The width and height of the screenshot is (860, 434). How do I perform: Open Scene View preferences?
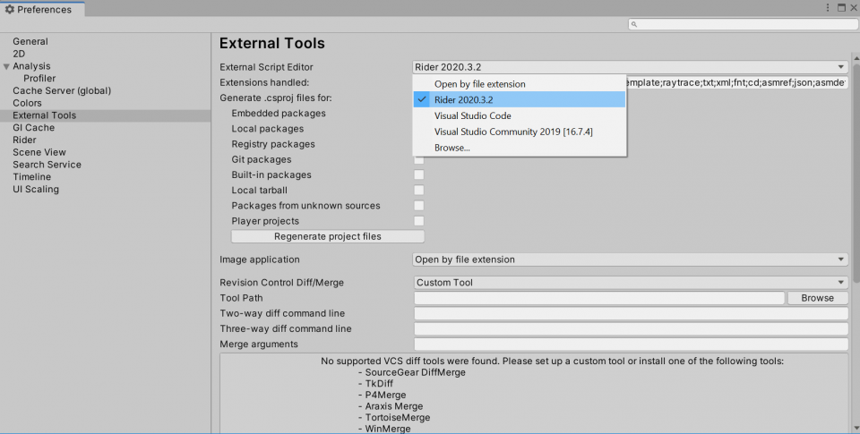pyautogui.click(x=39, y=152)
